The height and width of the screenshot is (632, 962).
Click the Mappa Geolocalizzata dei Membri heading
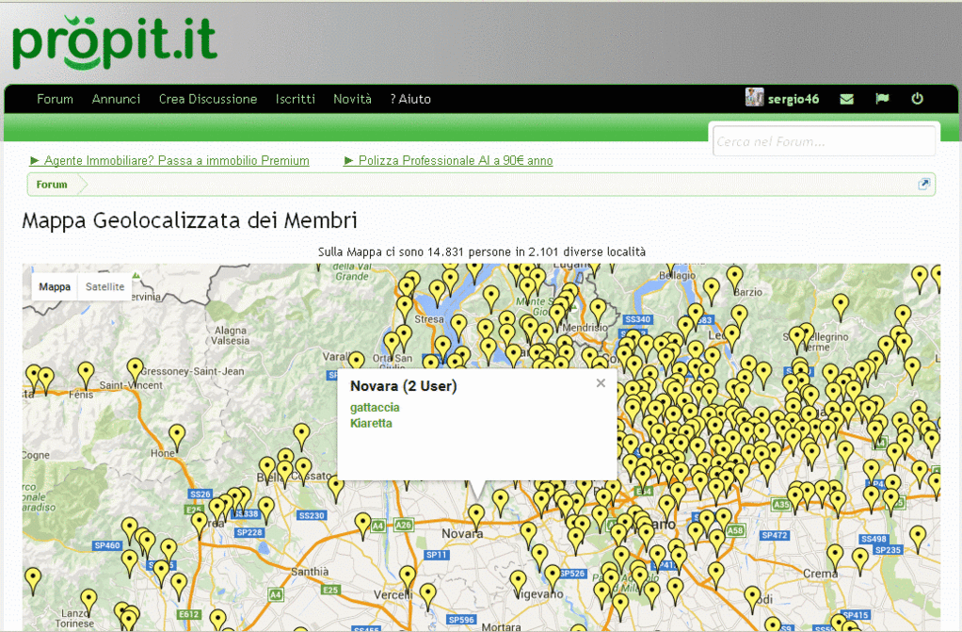click(189, 220)
